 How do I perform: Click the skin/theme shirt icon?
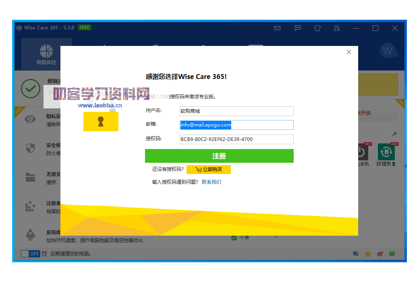point(317,28)
